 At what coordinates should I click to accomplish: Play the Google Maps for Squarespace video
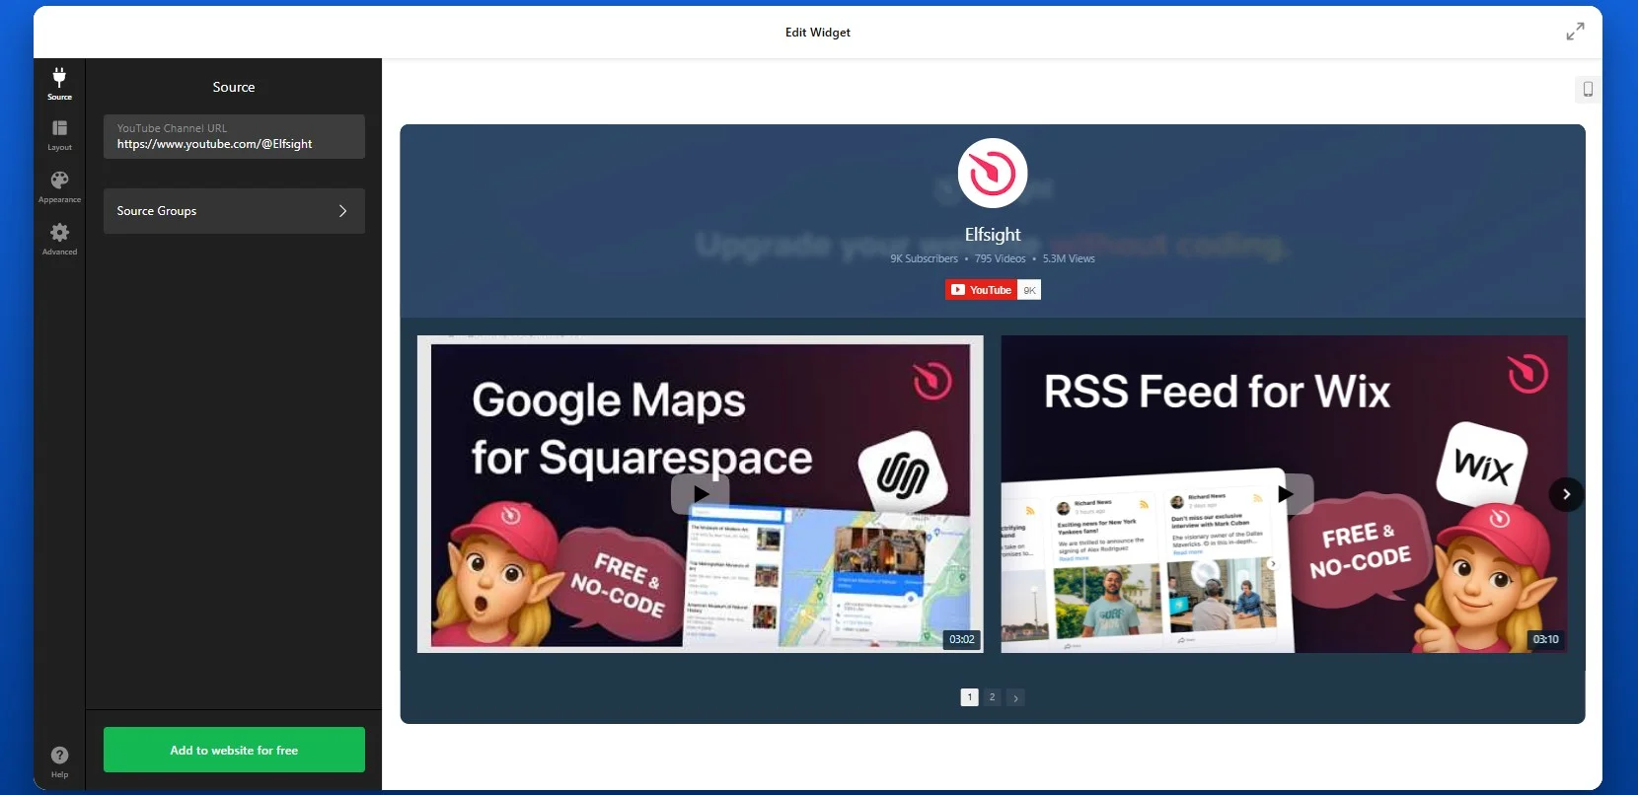click(x=700, y=494)
